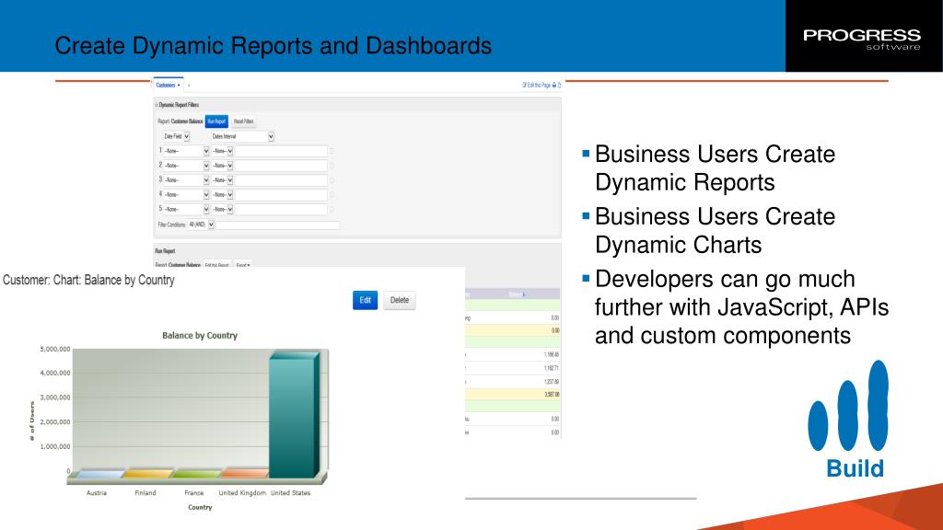
Task: Click the faint icon after row 3 value field
Action: click(332, 180)
